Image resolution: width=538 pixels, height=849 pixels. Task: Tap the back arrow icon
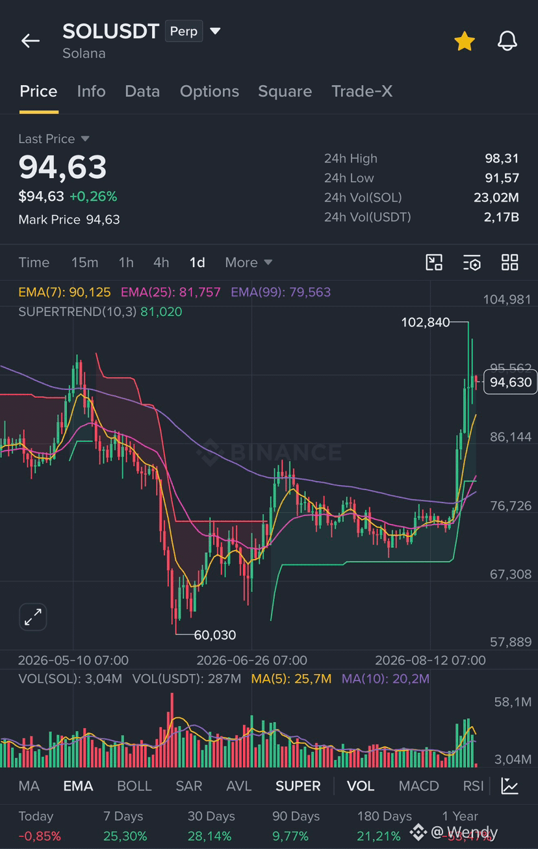point(31,40)
